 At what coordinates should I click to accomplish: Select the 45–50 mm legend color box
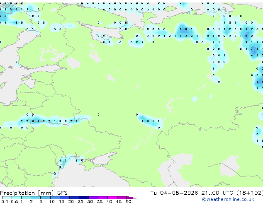point(122,198)
